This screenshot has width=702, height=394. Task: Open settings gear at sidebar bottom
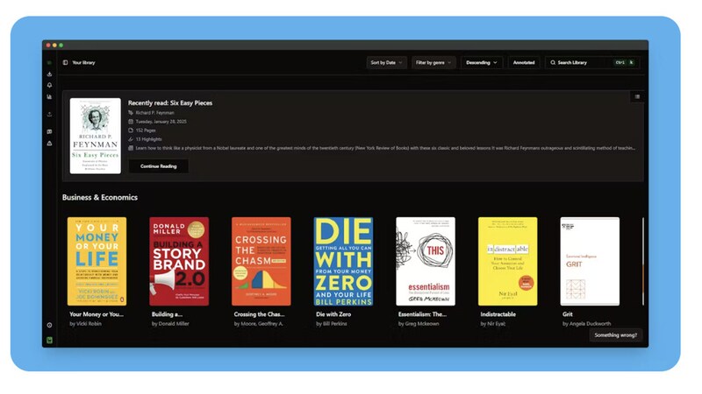pyautogui.click(x=49, y=325)
